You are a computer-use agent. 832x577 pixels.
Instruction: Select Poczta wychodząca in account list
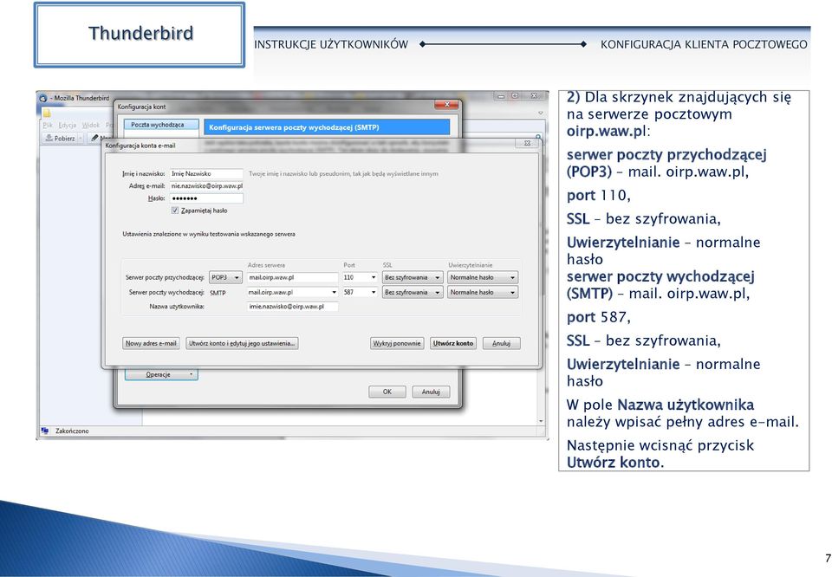[x=161, y=125]
